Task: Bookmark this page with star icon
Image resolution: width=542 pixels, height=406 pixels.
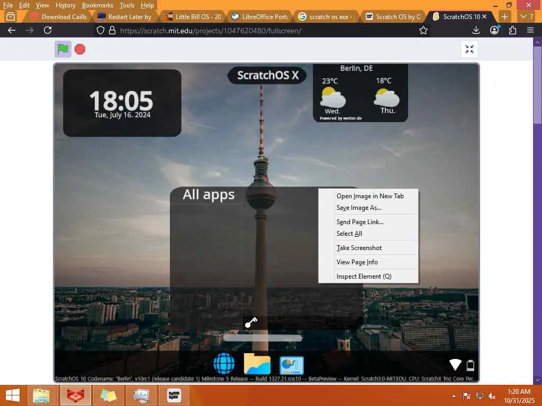Action: pos(423,30)
